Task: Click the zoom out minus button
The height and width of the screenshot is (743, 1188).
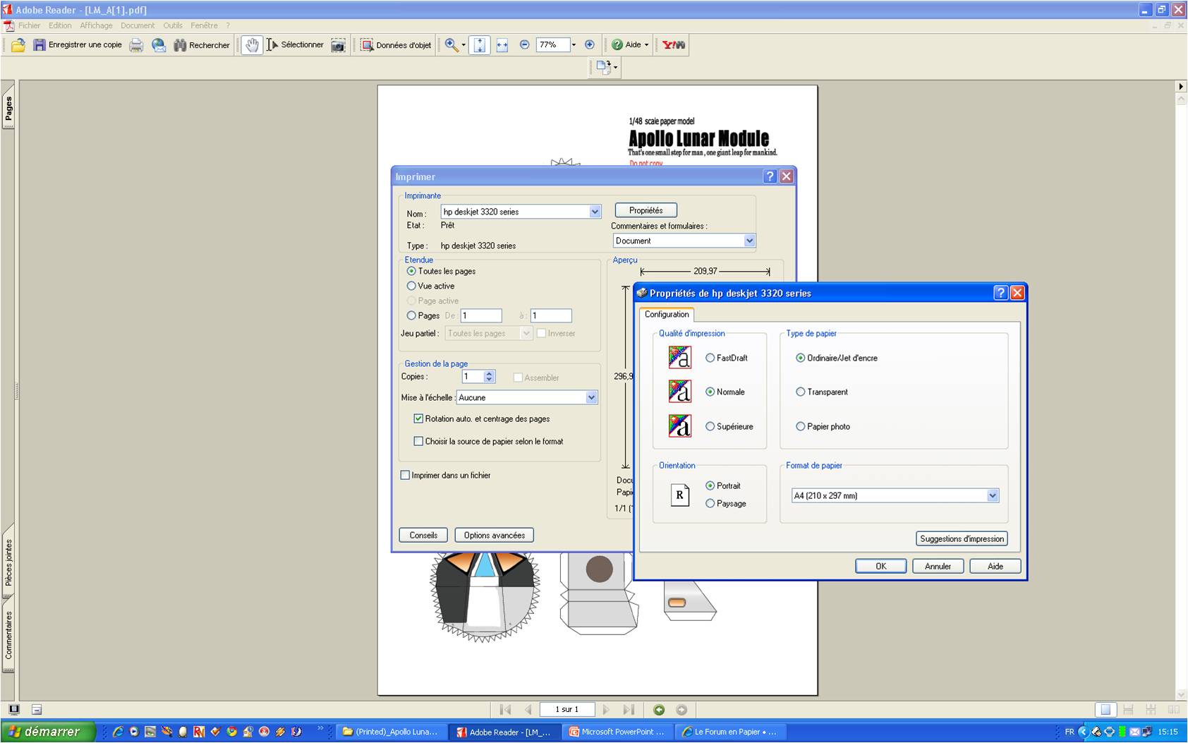Action: (x=524, y=44)
